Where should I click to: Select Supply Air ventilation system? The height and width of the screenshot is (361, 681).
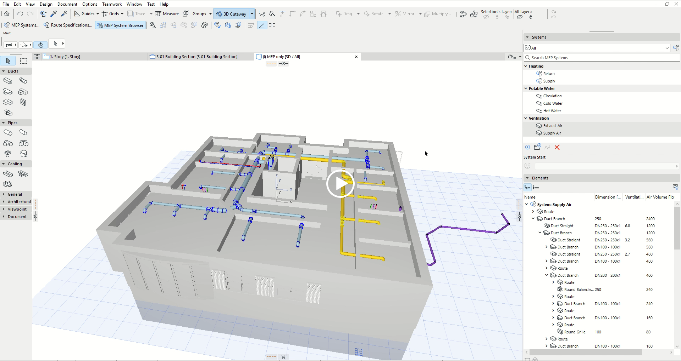click(x=552, y=133)
